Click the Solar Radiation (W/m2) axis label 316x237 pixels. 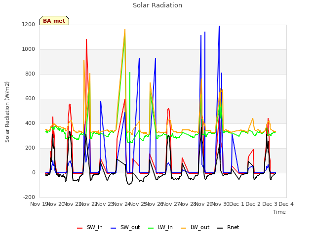[7, 112]
